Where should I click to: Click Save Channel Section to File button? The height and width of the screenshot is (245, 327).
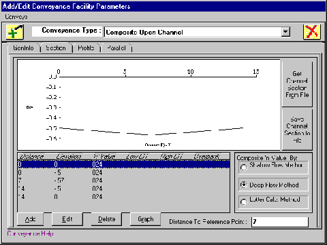[297, 130]
